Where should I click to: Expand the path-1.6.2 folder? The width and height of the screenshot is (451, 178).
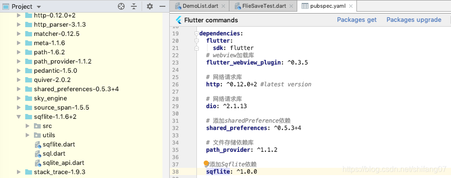pos(19,52)
